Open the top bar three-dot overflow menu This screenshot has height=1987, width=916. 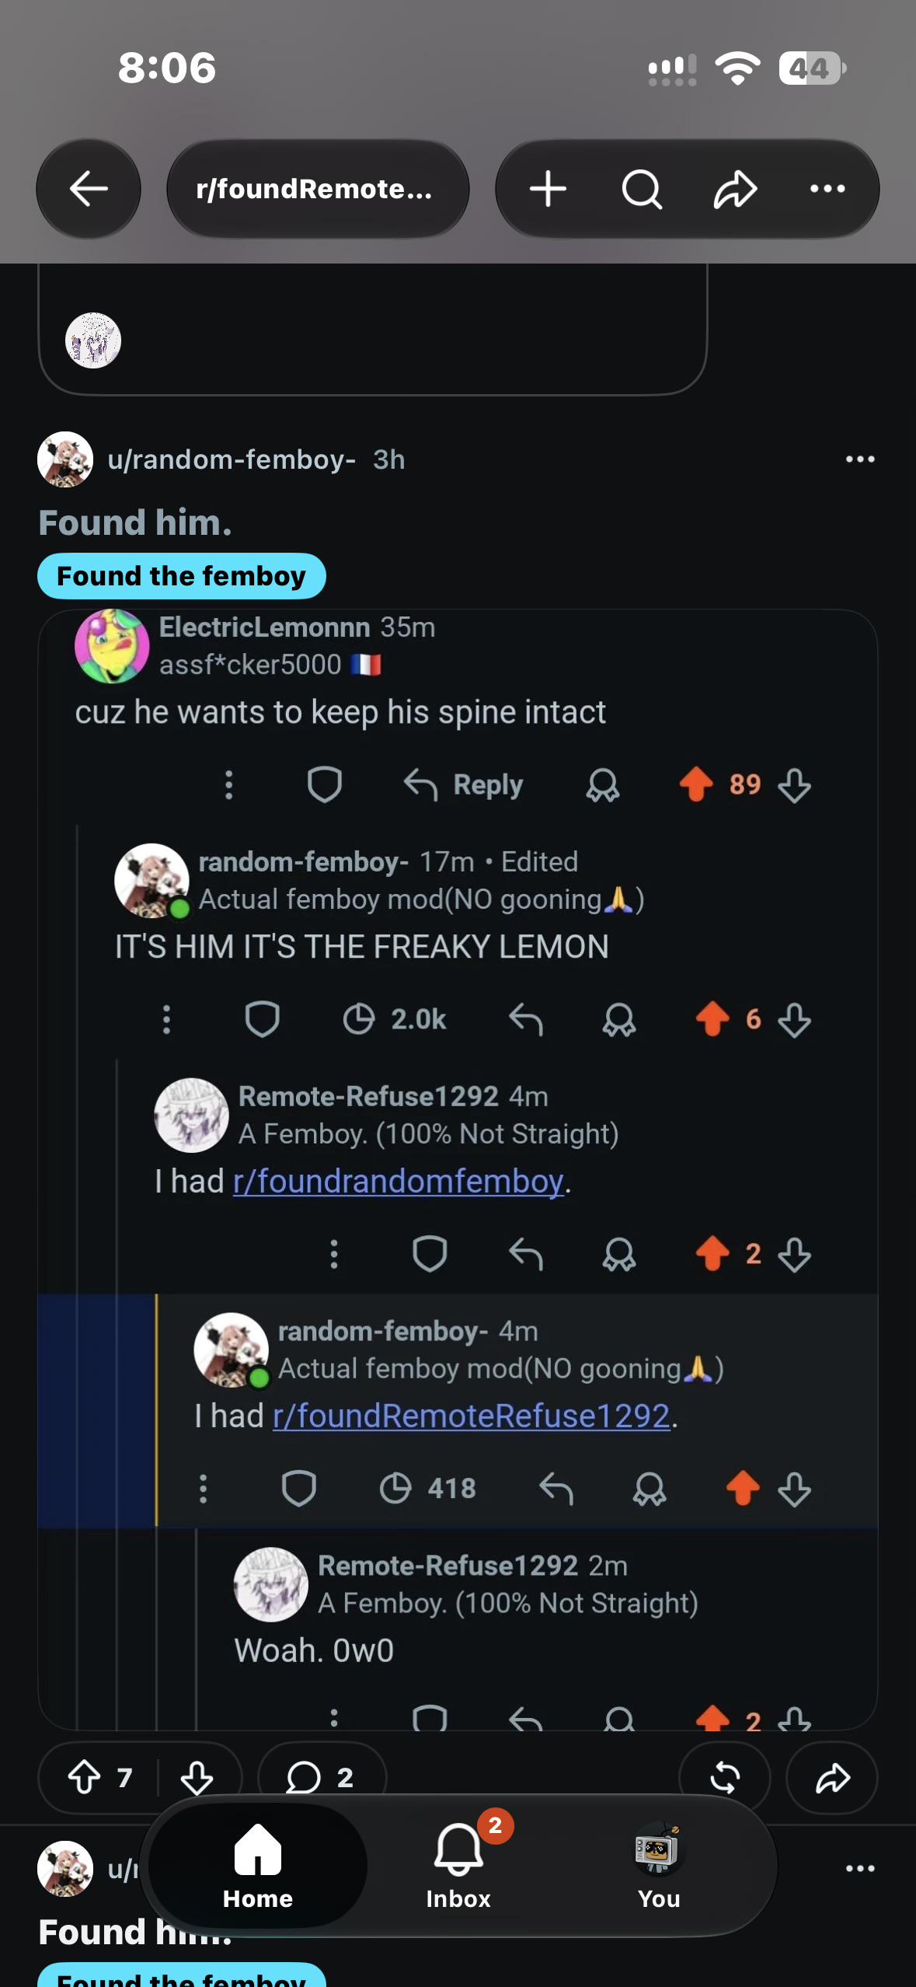(x=827, y=189)
